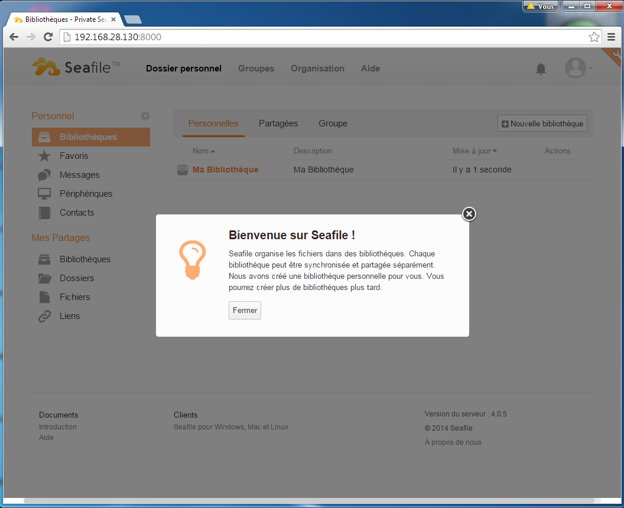Click Liens under Mes Partages
The width and height of the screenshot is (624, 508).
[70, 316]
